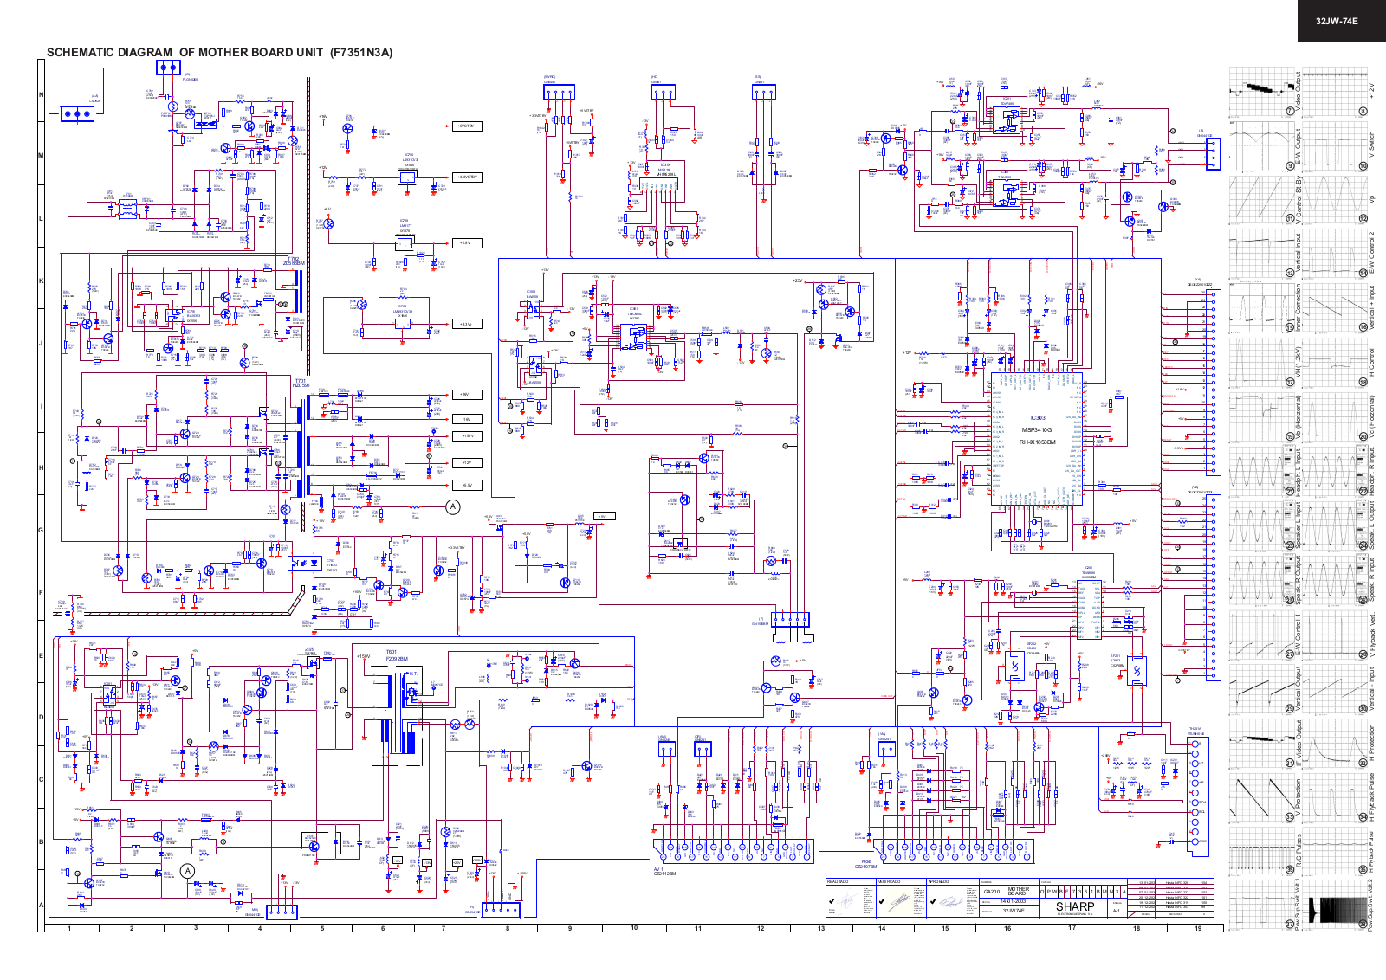
Task: Open waveform 33 V Protection
Action: pyautogui.click(x=1263, y=798)
